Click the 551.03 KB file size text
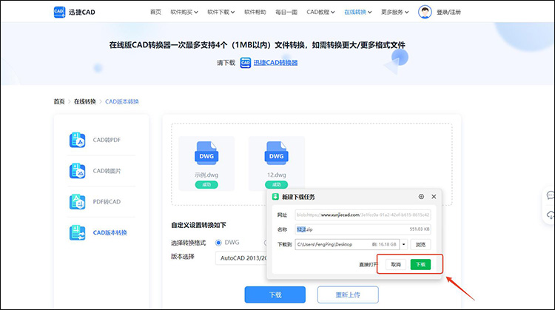 [x=420, y=229]
